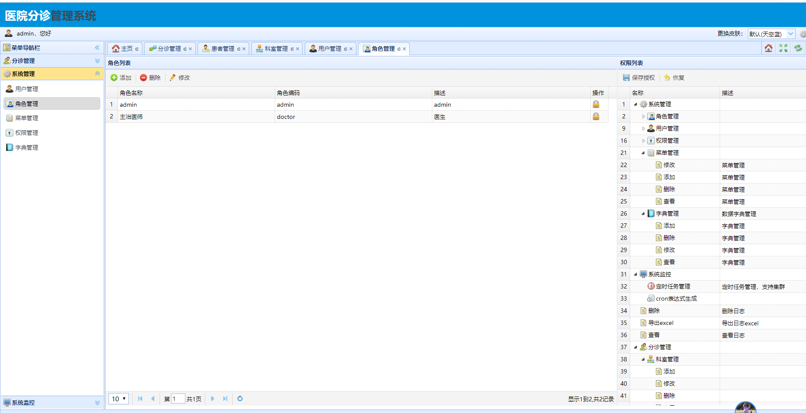This screenshot has height=413, width=806.
Task: Click the gear settings icon at far right
Action: [x=803, y=34]
